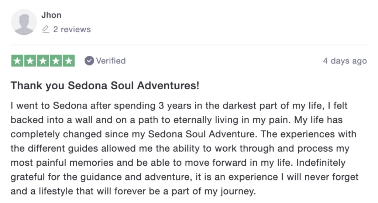
Task: Click the final line ending "my journey"
Action: (133, 192)
